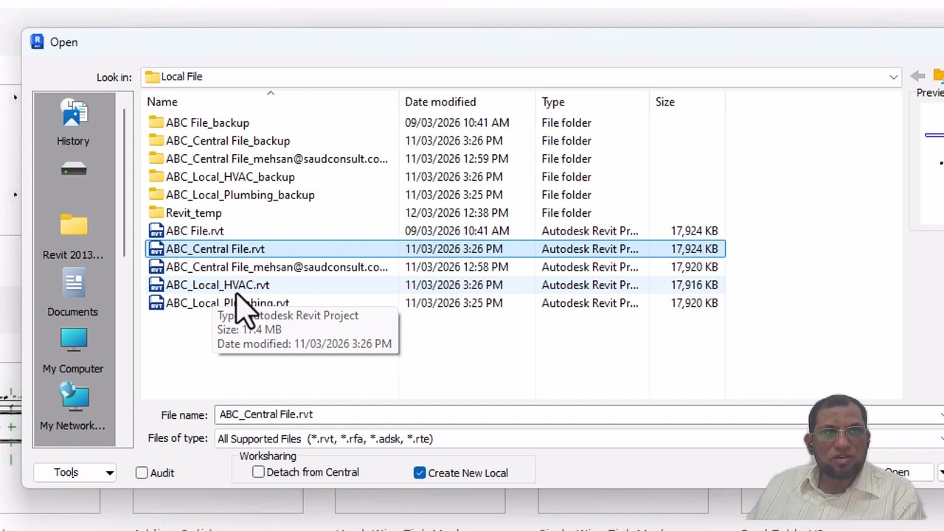Viewport: 944px width, 531px height.
Task: Select the ABC File_backup folder name
Action: (x=207, y=122)
